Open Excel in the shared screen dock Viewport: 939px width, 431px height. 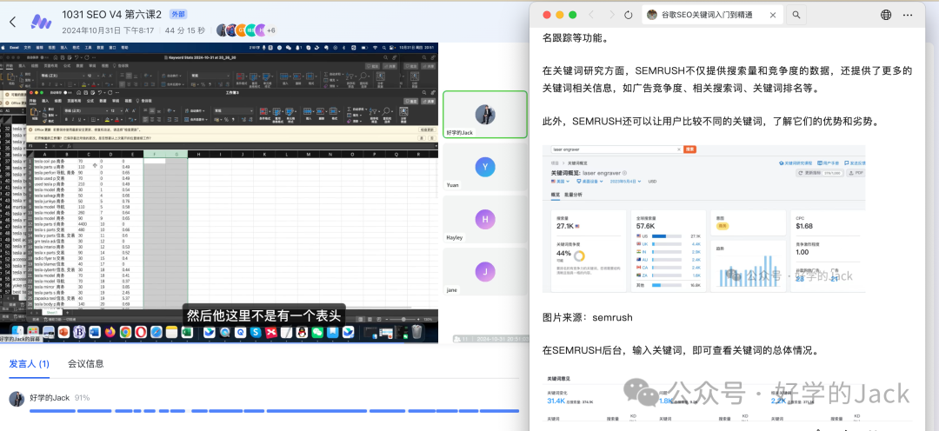(x=187, y=332)
